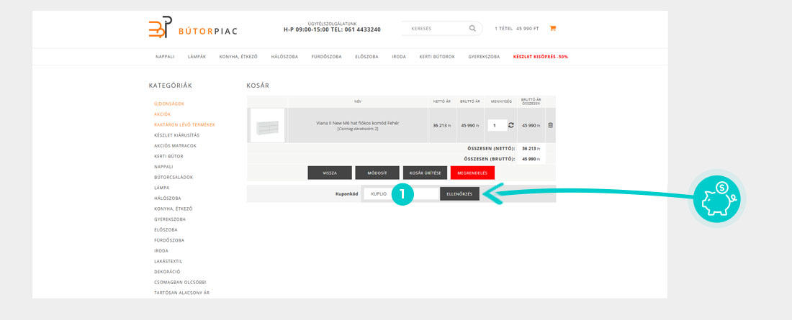
Task: Click the Keresés search field
Action: [x=436, y=29]
